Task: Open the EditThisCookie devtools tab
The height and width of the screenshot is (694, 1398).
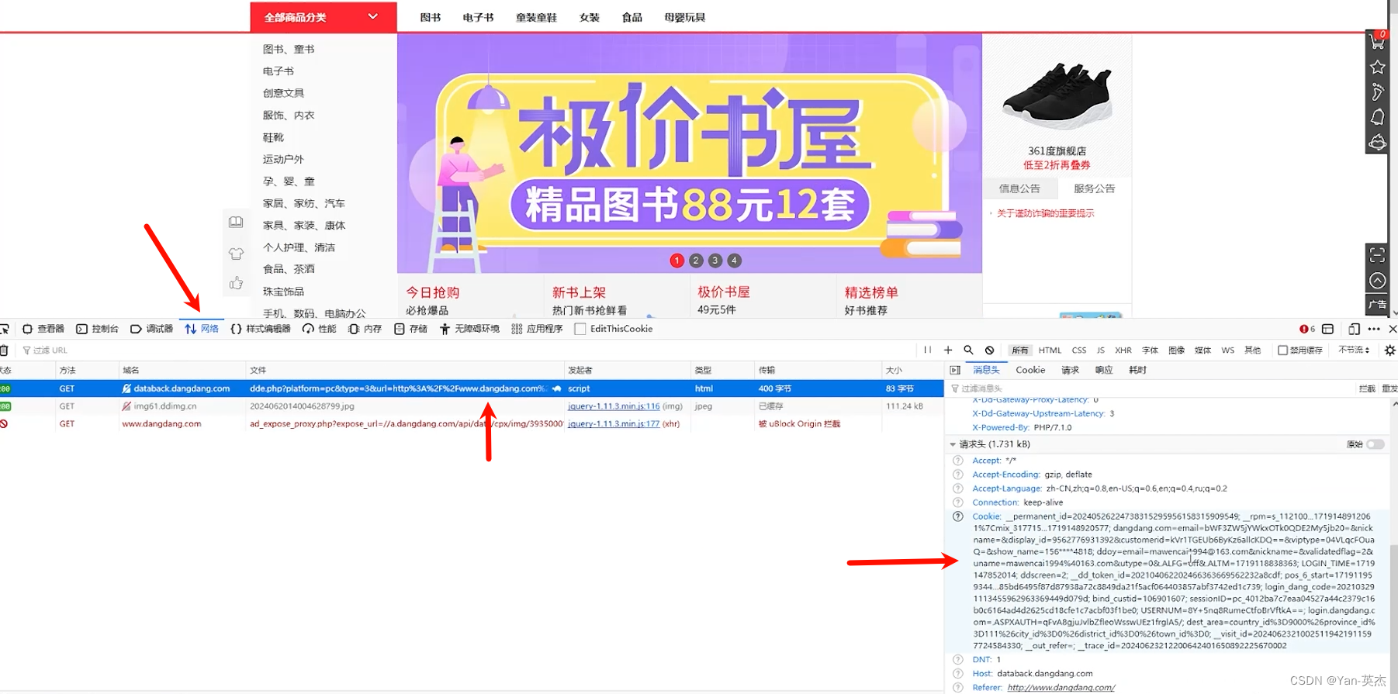Action: [x=614, y=329]
